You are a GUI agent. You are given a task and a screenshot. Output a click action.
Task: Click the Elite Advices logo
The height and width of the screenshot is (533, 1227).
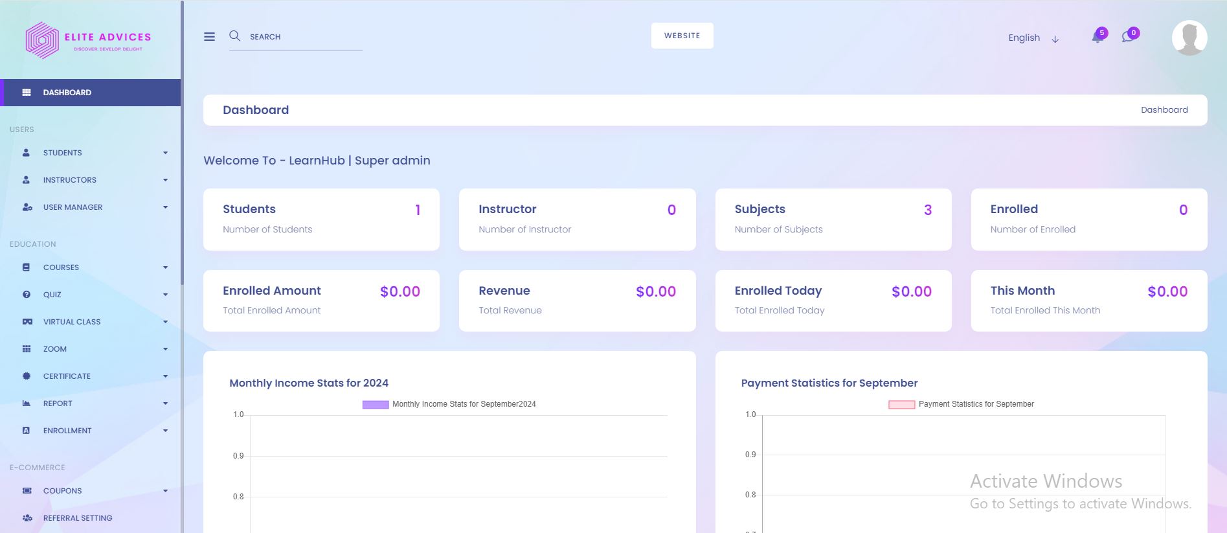89,40
